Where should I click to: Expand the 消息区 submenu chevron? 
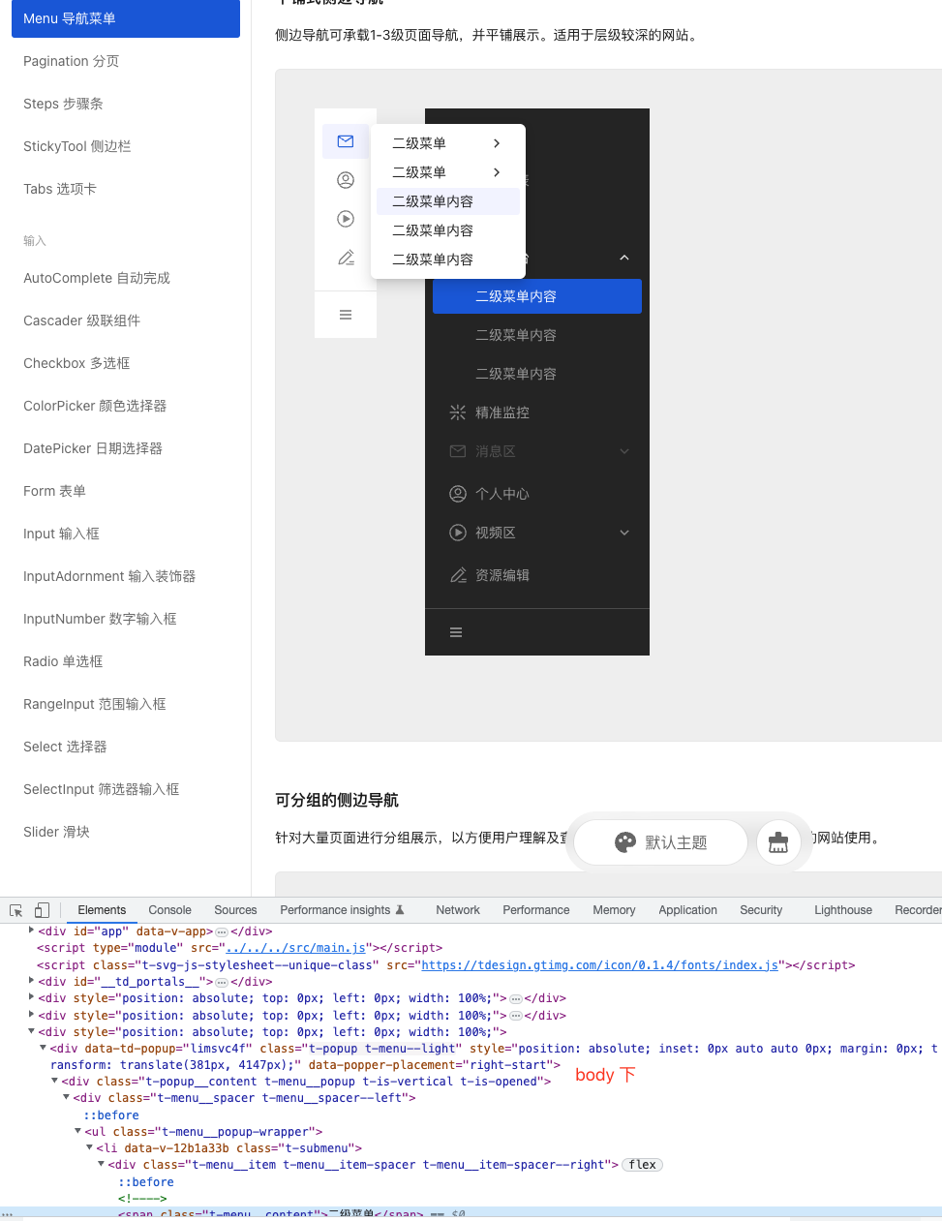tap(624, 451)
